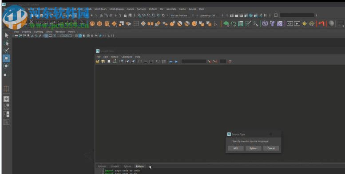Open the Curves menu
This screenshot has height=174, width=345.
130,9
